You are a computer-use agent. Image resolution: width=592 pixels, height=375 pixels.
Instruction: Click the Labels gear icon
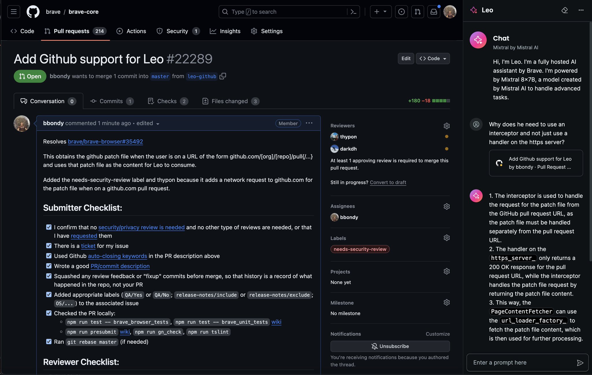(x=447, y=238)
